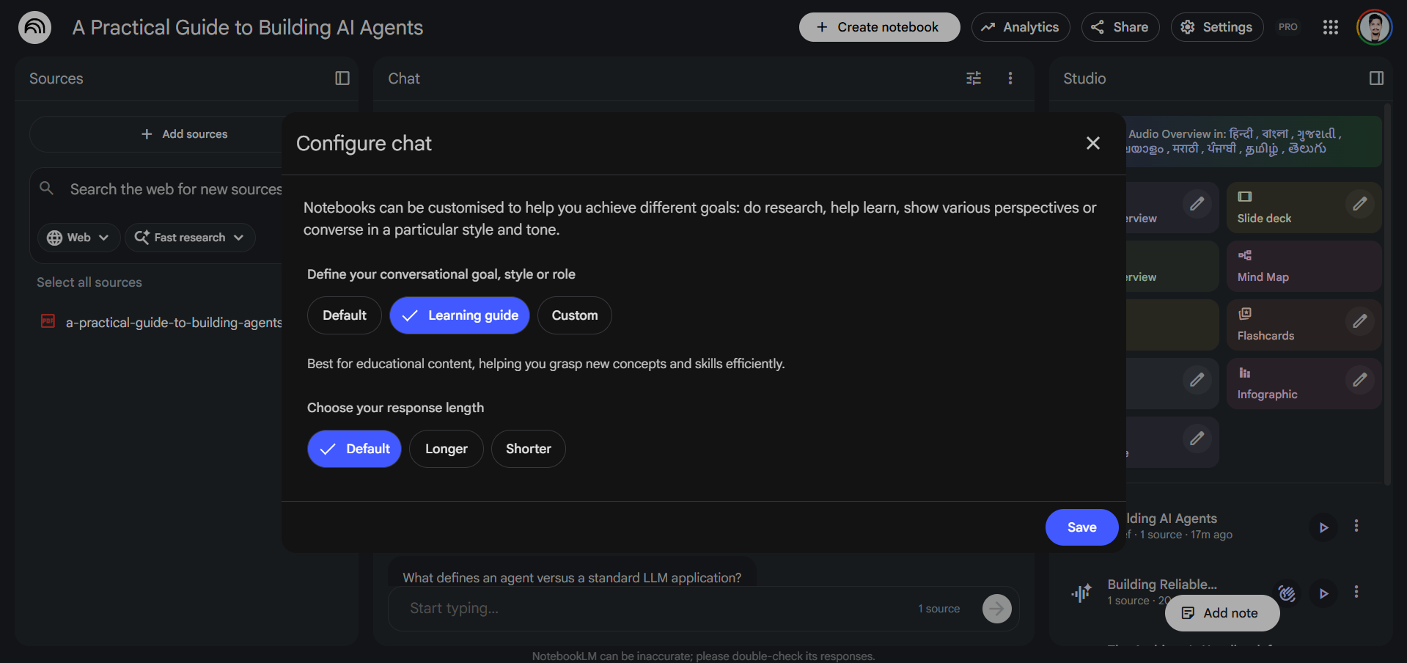Expand the Fast research dropdown

click(x=190, y=237)
